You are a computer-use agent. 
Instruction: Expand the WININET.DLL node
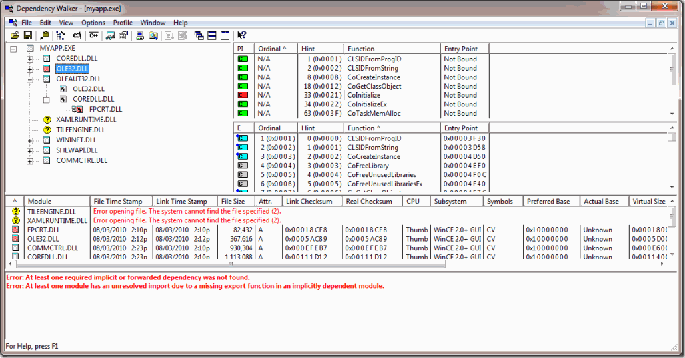tap(30, 140)
